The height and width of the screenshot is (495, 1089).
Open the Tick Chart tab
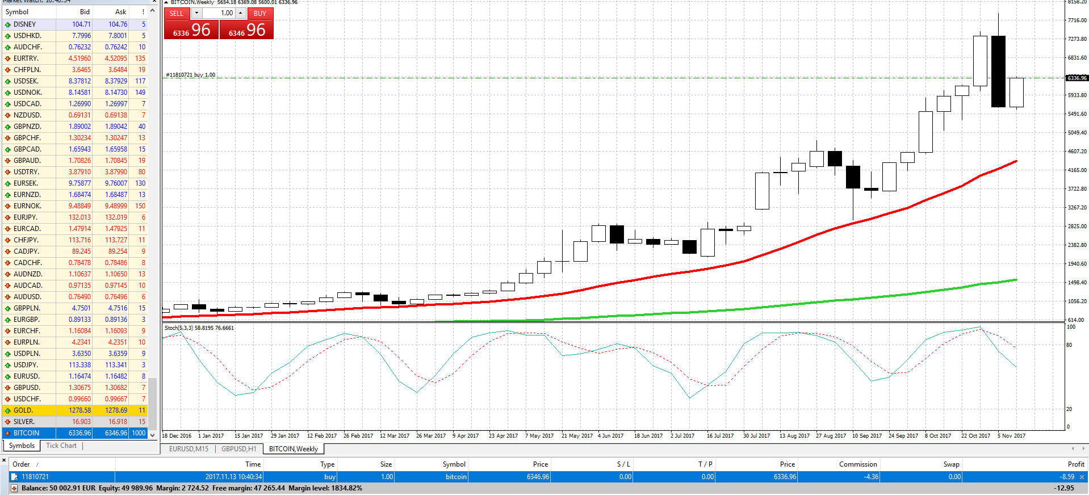(x=61, y=446)
